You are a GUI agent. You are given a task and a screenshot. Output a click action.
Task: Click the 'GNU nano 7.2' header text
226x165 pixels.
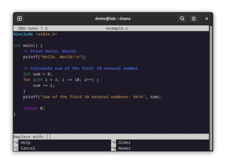33,28
